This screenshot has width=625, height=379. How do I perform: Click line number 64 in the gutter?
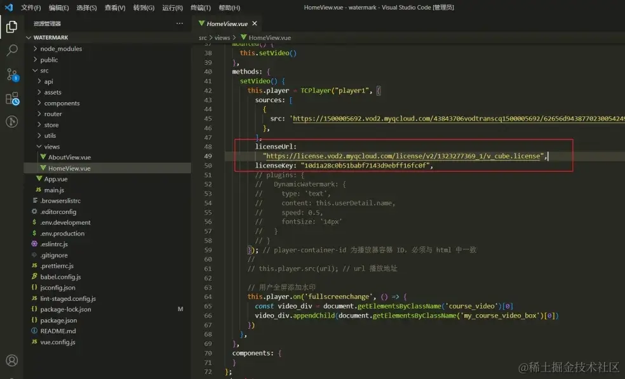tap(208, 296)
